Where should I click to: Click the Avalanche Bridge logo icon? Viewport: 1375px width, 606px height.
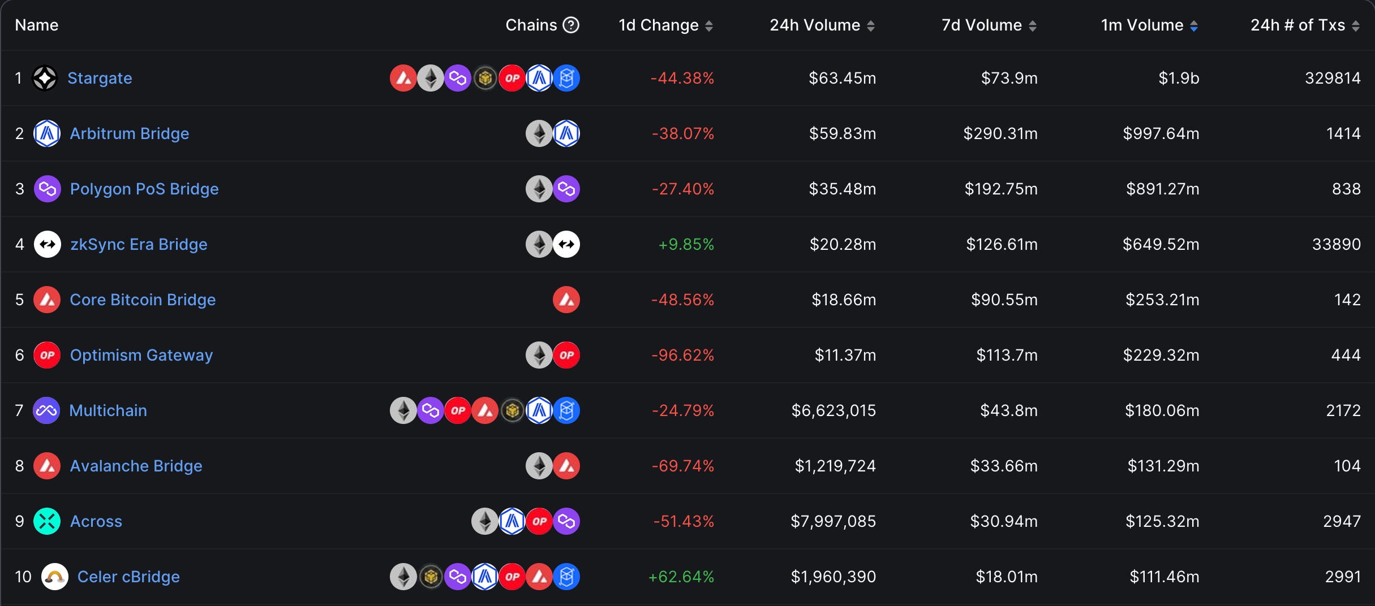[x=47, y=466]
